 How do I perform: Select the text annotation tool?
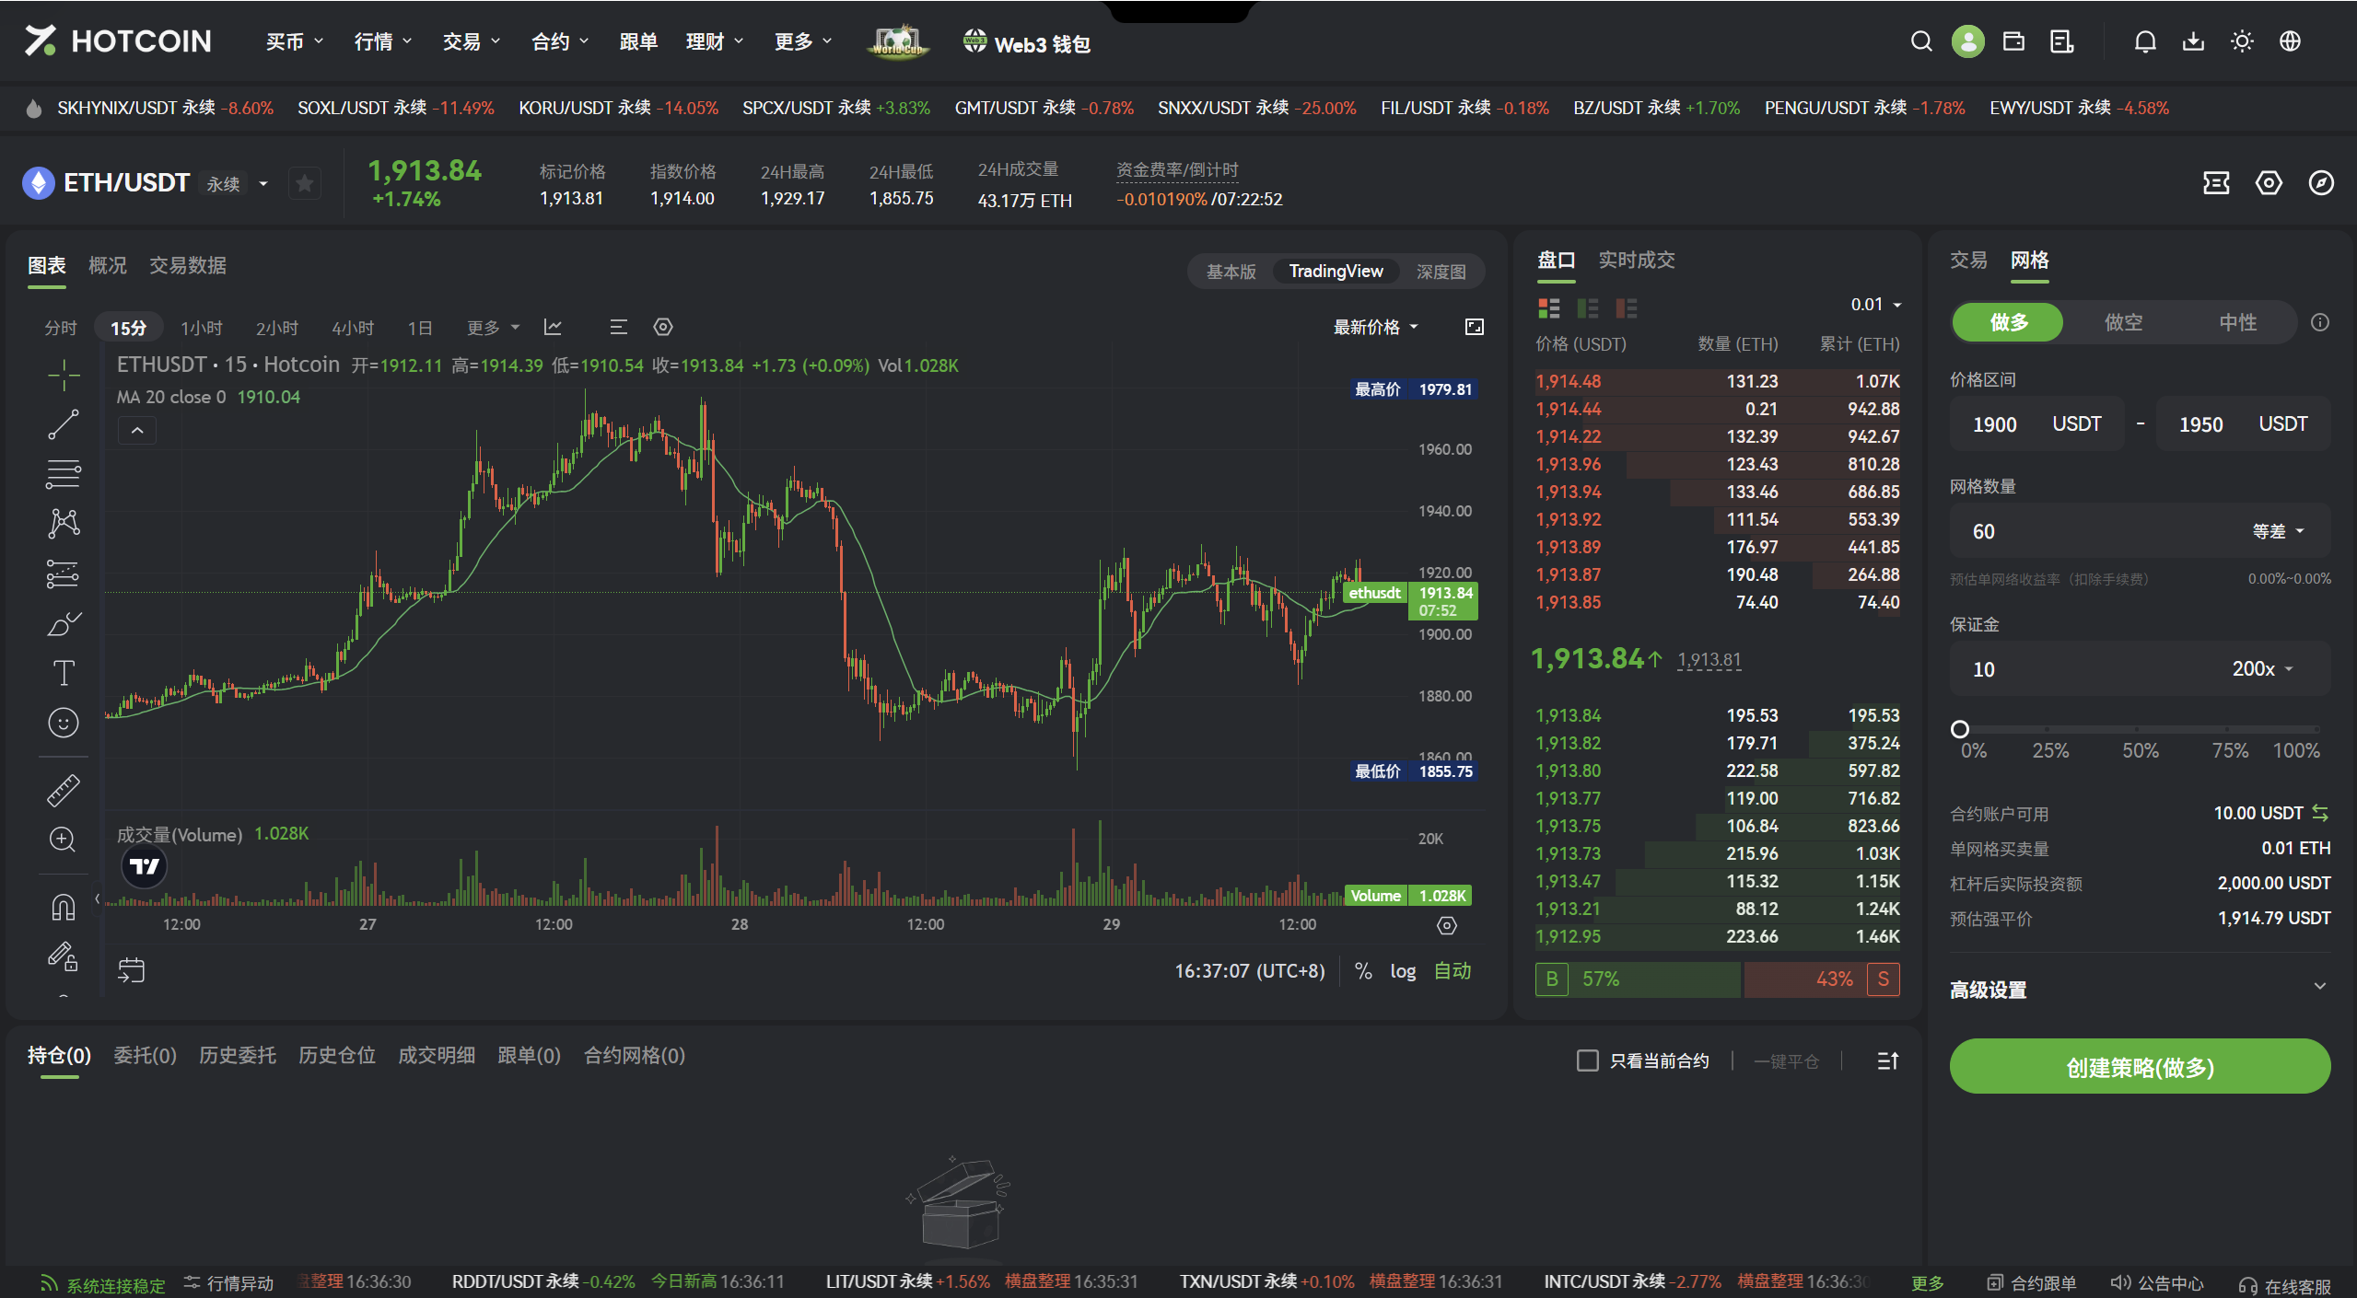point(64,673)
